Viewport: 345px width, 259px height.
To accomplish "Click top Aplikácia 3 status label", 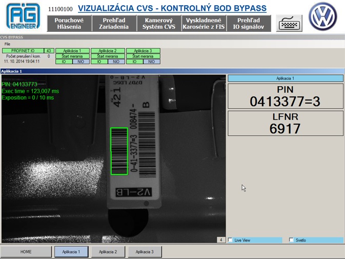I will coord(143,51).
